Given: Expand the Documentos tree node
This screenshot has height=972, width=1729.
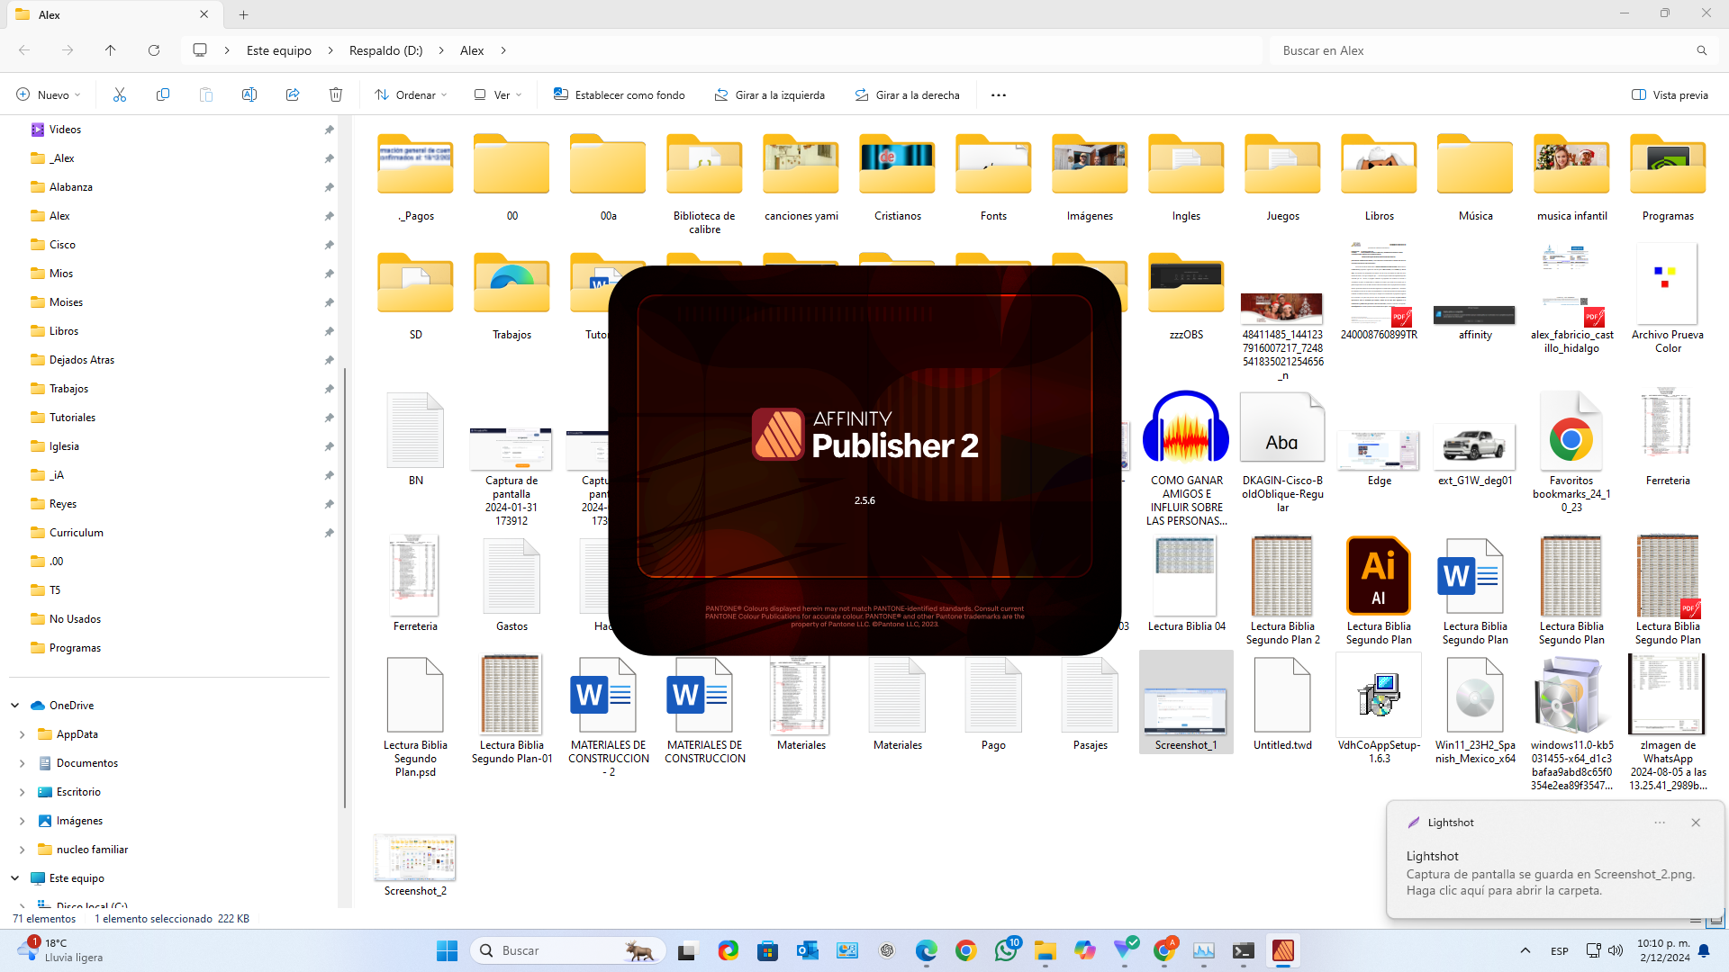Looking at the screenshot, I should pos(23,763).
